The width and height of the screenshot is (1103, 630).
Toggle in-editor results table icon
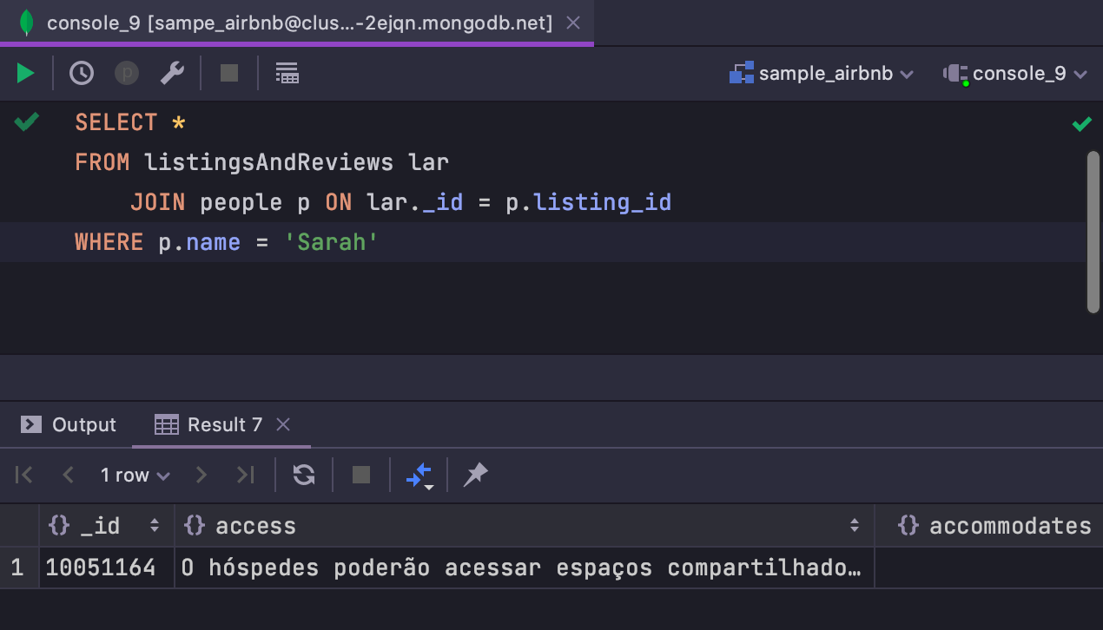click(287, 74)
